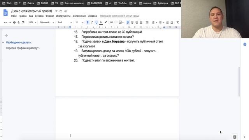Click the Redo icon in toolbar
This screenshot has width=249, height=140.
[10, 23]
